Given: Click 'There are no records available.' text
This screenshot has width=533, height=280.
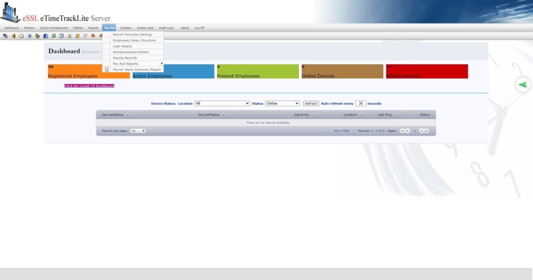Looking at the screenshot, I should tap(268, 123).
